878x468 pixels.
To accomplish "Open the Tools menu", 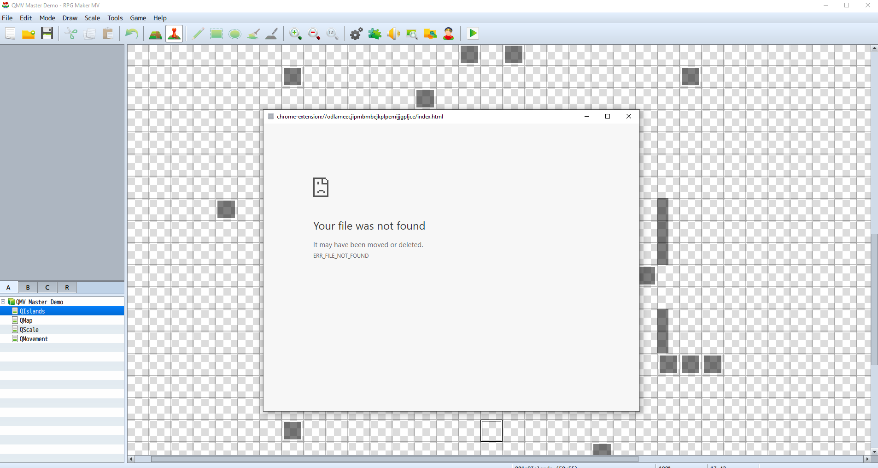I will pyautogui.click(x=115, y=18).
